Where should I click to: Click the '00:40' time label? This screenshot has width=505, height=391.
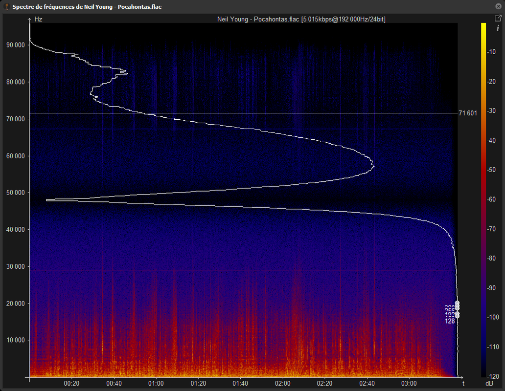click(x=114, y=383)
